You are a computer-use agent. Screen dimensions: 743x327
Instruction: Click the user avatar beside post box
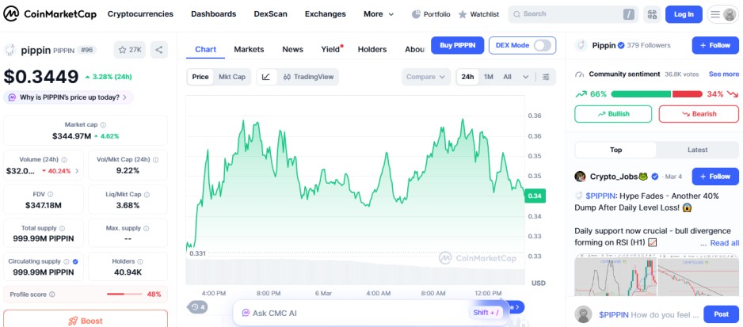pos(583,314)
